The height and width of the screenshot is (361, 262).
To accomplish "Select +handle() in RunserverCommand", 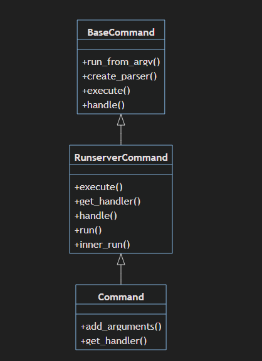I will point(96,216).
